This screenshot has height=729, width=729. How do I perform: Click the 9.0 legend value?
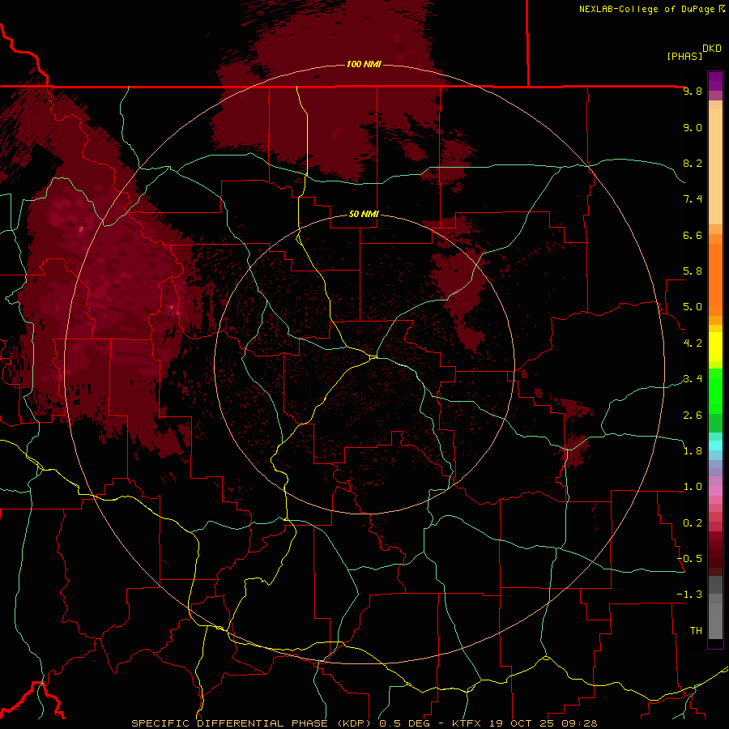point(693,127)
